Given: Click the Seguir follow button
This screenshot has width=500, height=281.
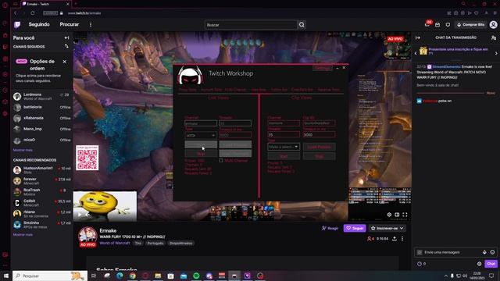Looking at the screenshot, I should 355,228.
